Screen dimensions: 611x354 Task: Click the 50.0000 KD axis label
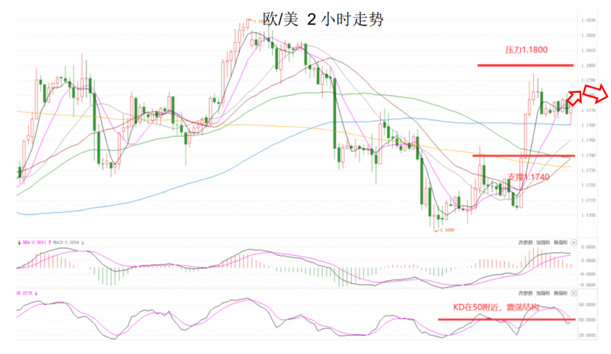pyautogui.click(x=588, y=320)
